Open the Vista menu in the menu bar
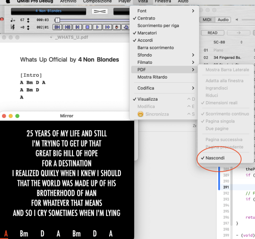This screenshot has height=239, width=255. tap(143, 2)
